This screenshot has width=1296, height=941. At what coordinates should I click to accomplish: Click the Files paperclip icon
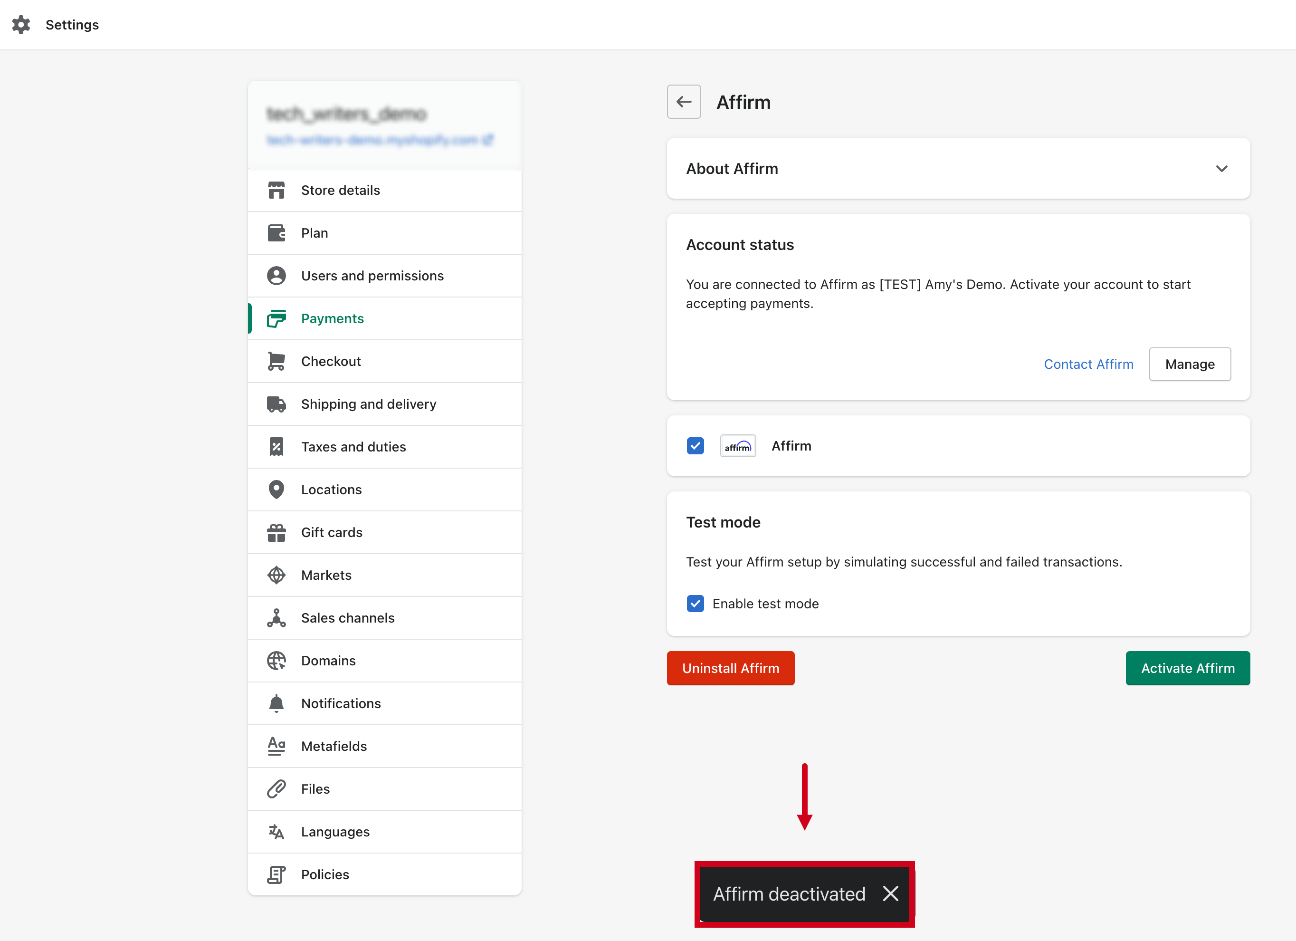(x=276, y=789)
